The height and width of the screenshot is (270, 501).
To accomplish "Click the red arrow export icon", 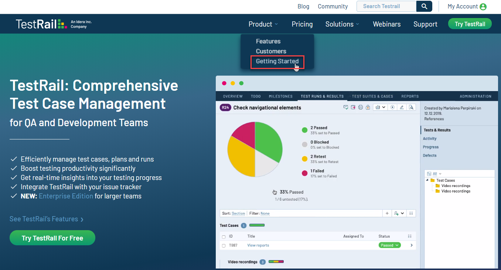I will (x=353, y=107).
